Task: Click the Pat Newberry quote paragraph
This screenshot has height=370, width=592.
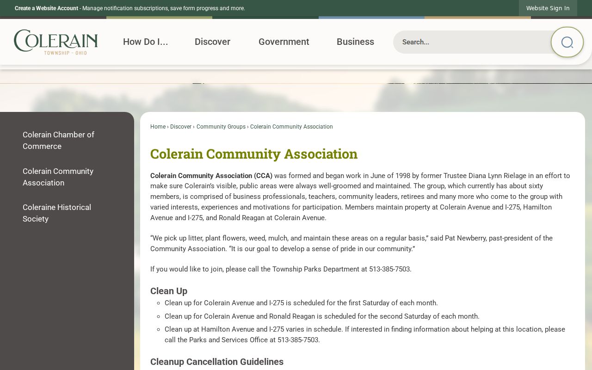Action: 351,243
